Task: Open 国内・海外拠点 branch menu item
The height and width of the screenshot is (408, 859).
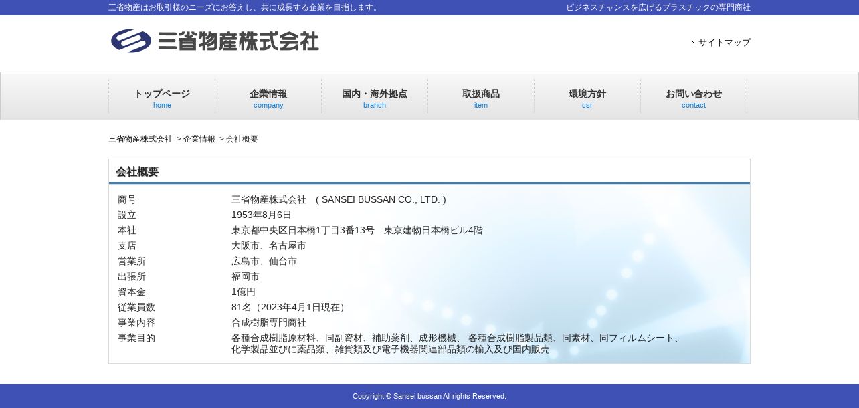Action: tap(375, 96)
